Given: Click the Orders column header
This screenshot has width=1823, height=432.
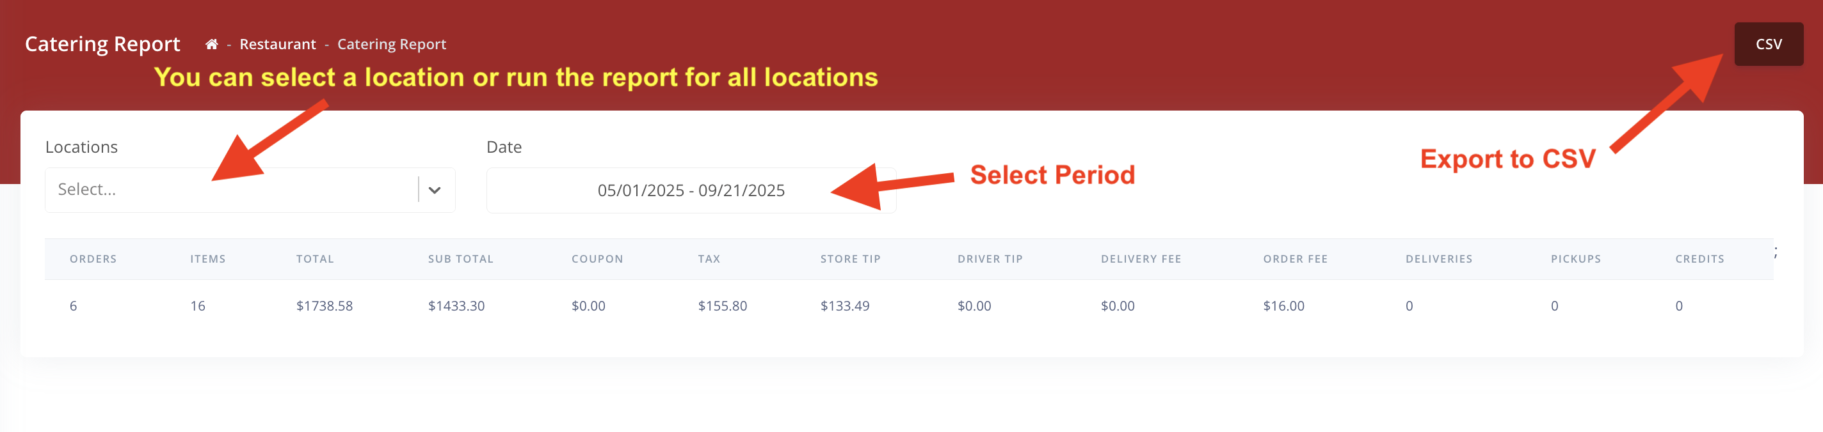Looking at the screenshot, I should pos(93,259).
